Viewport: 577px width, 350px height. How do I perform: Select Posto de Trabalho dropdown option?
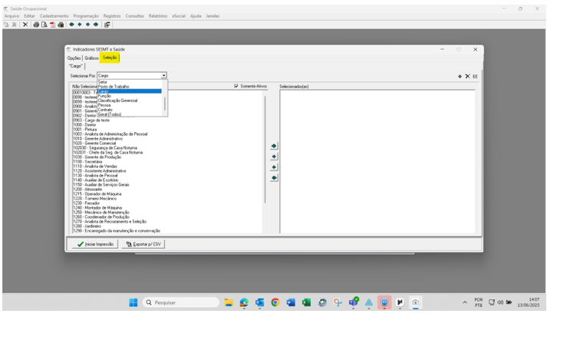coord(114,87)
